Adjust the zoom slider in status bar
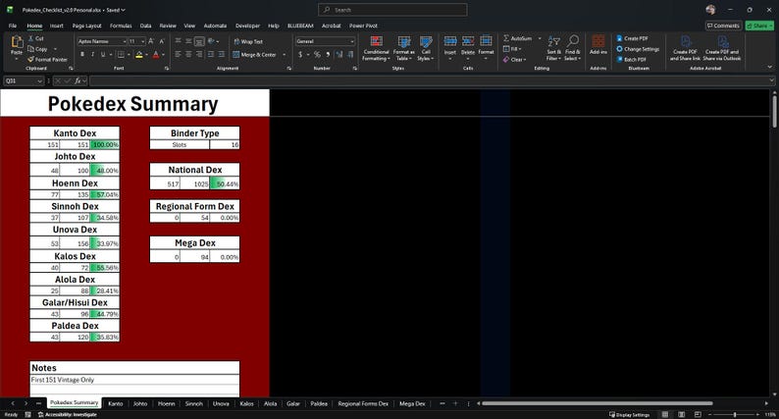779x419 pixels. [734, 414]
